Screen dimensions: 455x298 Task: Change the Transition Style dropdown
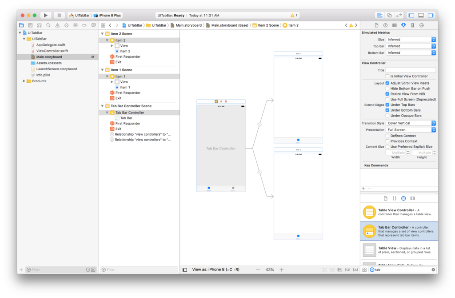[x=411, y=123]
